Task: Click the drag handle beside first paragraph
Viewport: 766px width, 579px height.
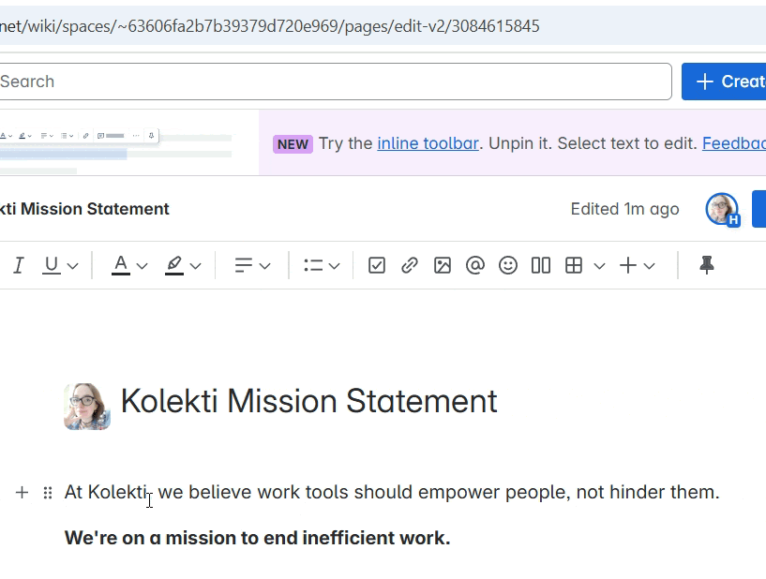Action: coord(48,493)
